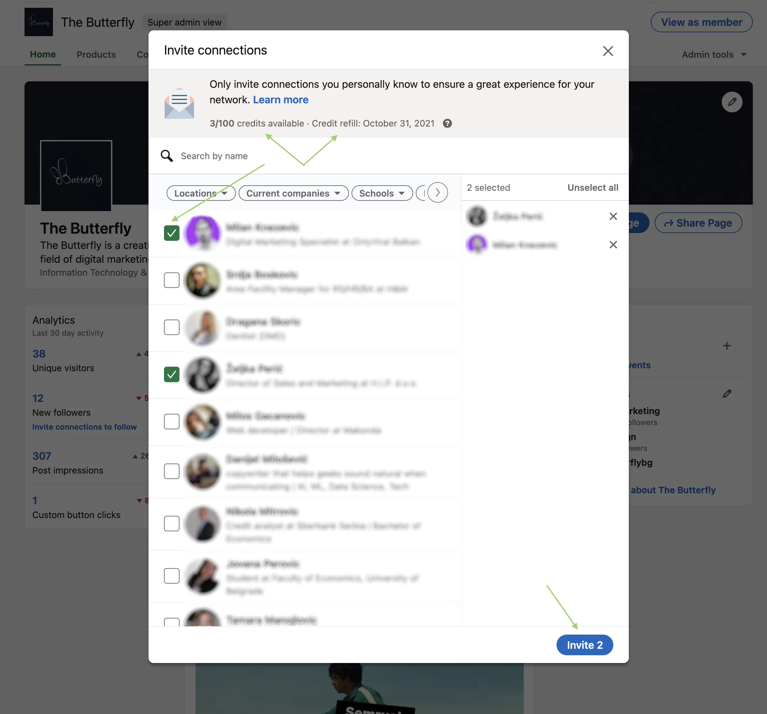Toggle checkbox for Zeljko Peric
This screenshot has height=714, width=767.
tap(172, 374)
